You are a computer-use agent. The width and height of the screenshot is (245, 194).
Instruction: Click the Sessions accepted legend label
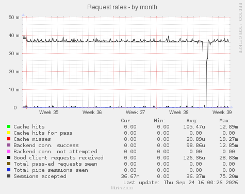coord(40,176)
